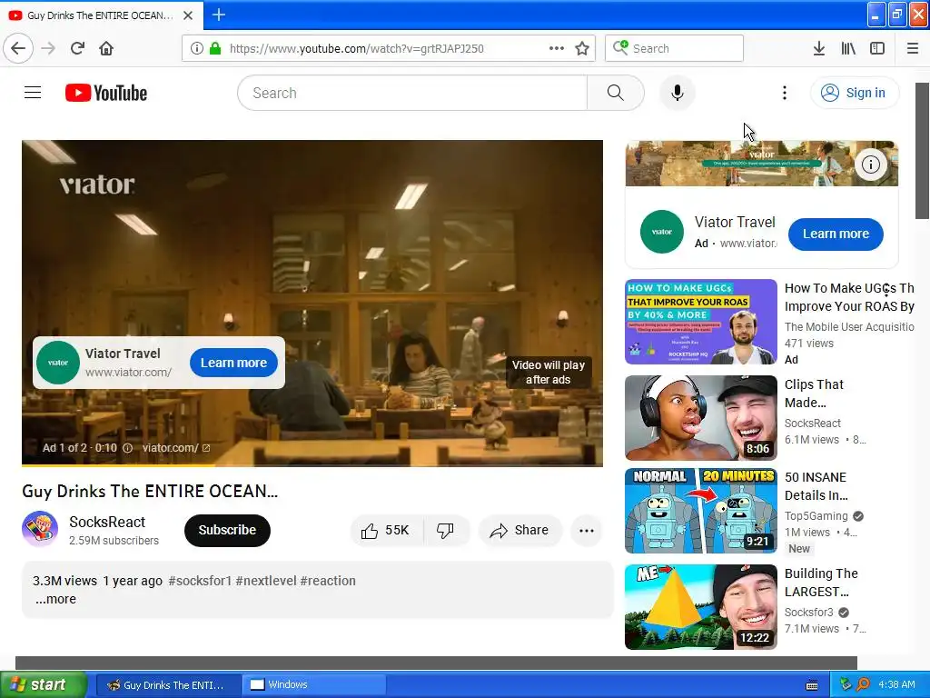Open the browser home page icon

click(x=106, y=48)
